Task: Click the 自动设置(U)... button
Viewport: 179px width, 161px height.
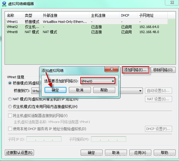Action: [159, 91]
